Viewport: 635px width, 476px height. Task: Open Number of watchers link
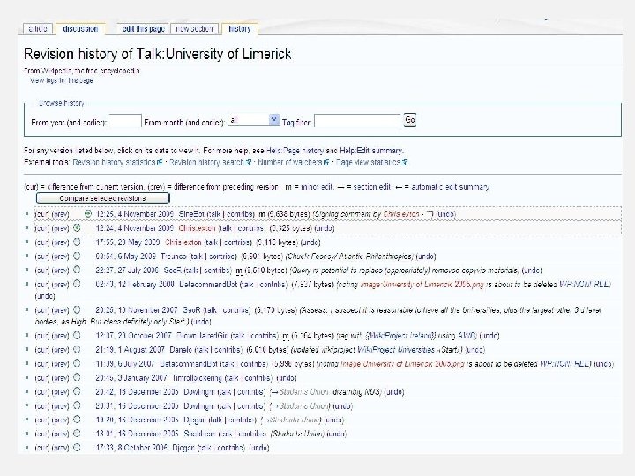(293, 162)
